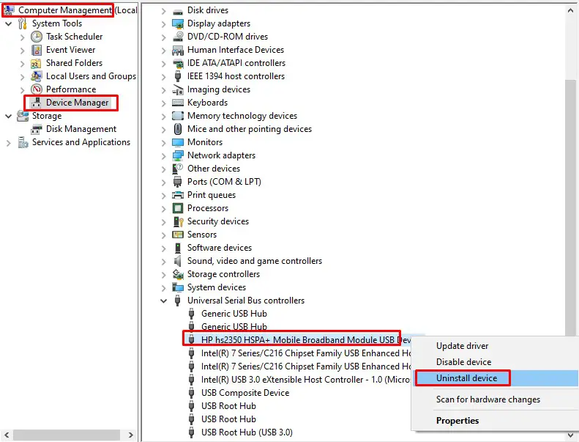Click the right pane scroll up arrow
Image resolution: width=579 pixels, height=442 pixels.
pos(570,11)
